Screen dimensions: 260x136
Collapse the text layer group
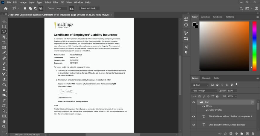coord(198,102)
